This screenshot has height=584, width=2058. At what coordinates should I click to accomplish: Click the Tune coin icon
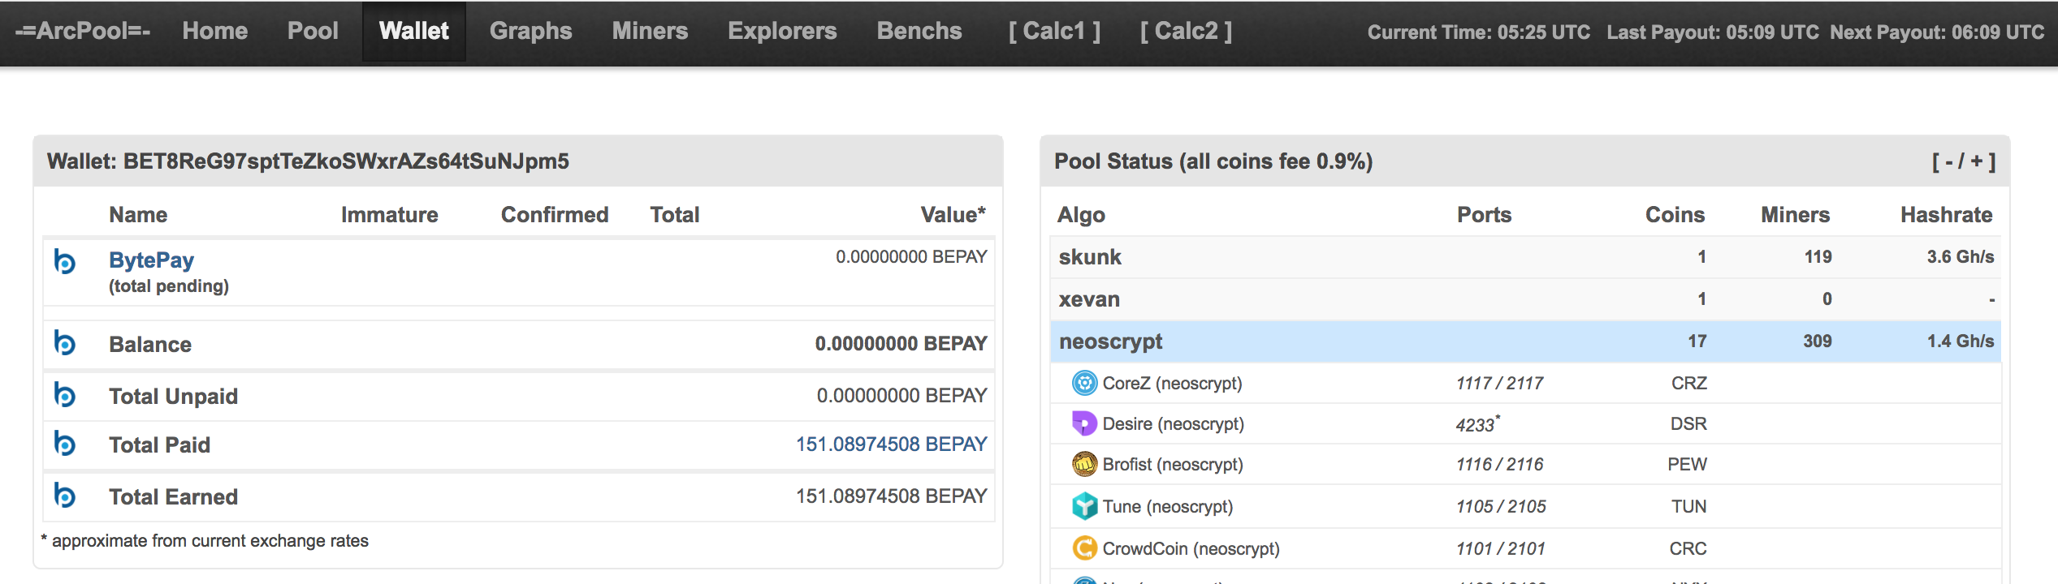coord(1084,506)
